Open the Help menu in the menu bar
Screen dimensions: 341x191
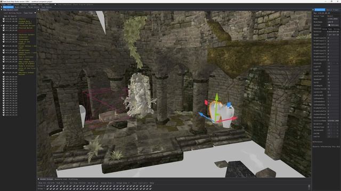(40, 5)
